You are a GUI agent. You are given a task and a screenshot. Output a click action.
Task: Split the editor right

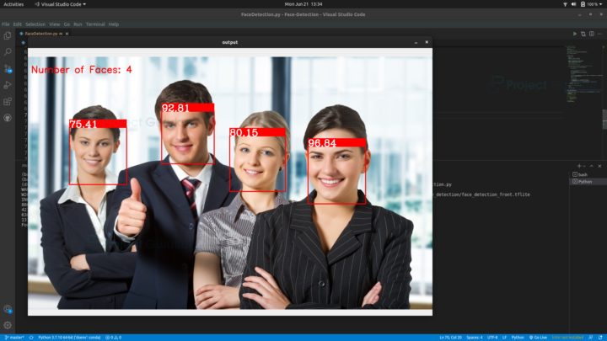coord(592,34)
